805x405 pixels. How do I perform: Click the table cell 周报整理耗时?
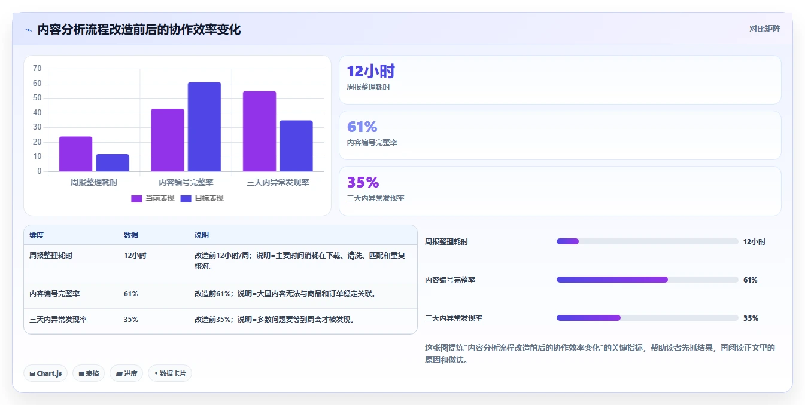pyautogui.click(x=51, y=255)
